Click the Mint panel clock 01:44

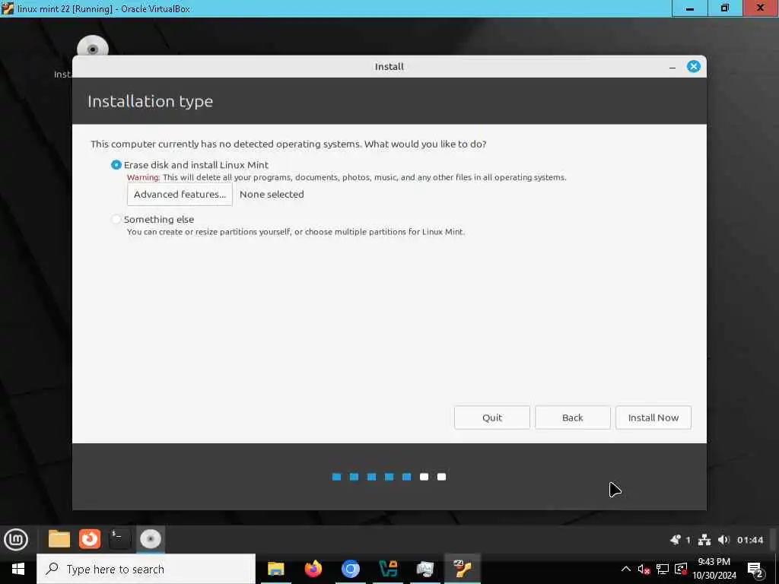[750, 540]
